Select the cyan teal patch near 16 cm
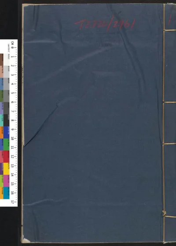Screen dimensions: 176x246 pyautogui.click(x=6, y=193)
